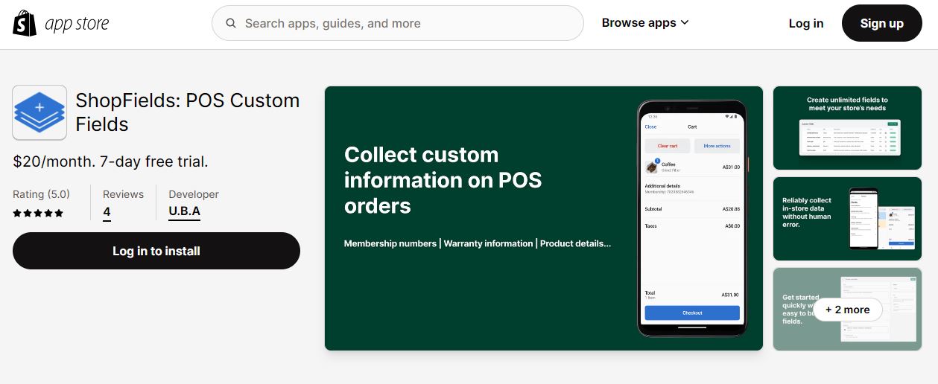This screenshot has width=938, height=384.
Task: Click the ShopFields app icon
Action: 39,112
